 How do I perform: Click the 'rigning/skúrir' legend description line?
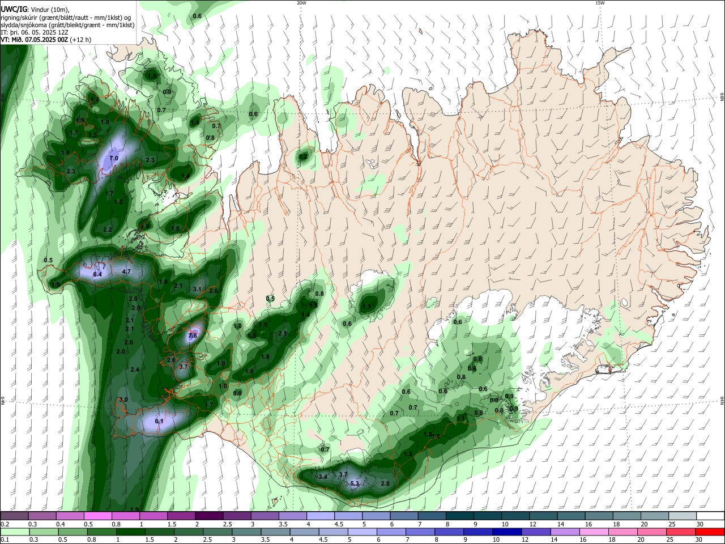pyautogui.click(x=66, y=18)
